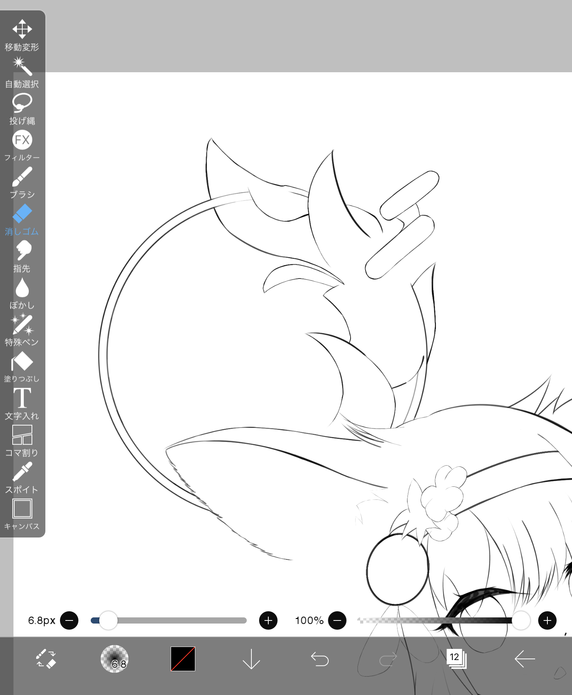Open the FX Filter (フィルター) tool
The width and height of the screenshot is (572, 695).
pyautogui.click(x=22, y=146)
